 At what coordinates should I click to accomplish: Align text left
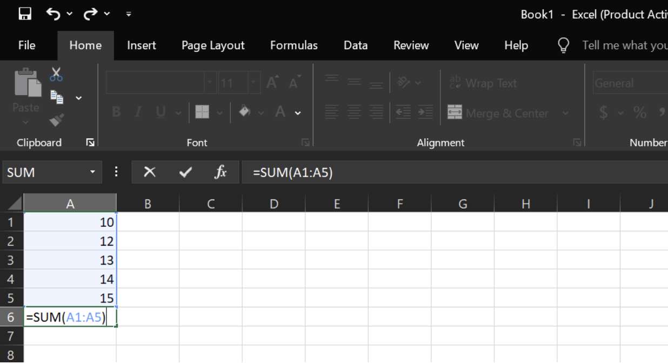point(333,112)
